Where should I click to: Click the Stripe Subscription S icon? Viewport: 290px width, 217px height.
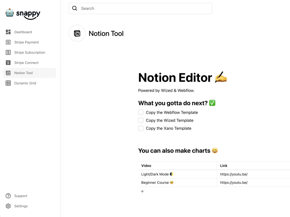pos(8,52)
